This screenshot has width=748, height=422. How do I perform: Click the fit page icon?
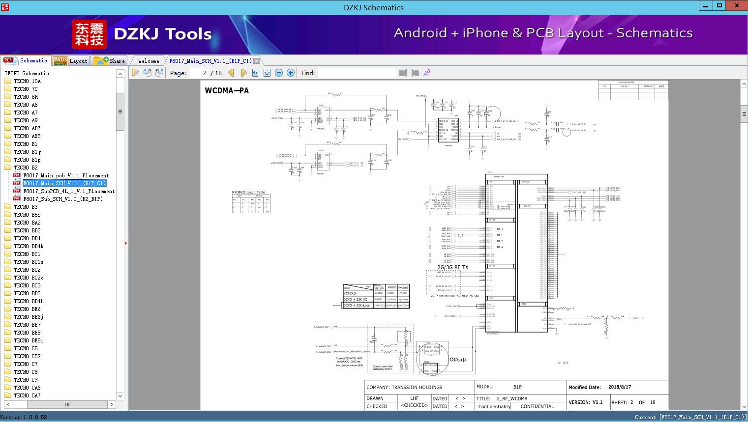267,73
